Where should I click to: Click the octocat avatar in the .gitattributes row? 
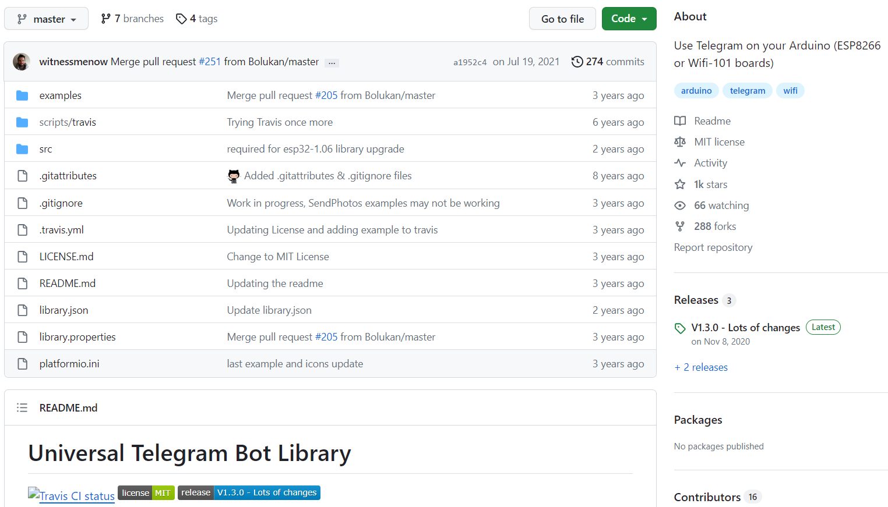pyautogui.click(x=234, y=176)
